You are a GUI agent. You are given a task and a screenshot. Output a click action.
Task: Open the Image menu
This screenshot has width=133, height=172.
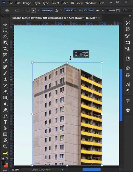pyautogui.click(x=27, y=3)
